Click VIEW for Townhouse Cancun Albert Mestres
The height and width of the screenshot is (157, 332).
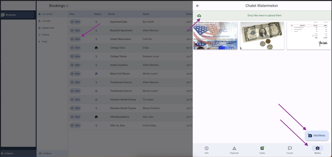point(75,83)
